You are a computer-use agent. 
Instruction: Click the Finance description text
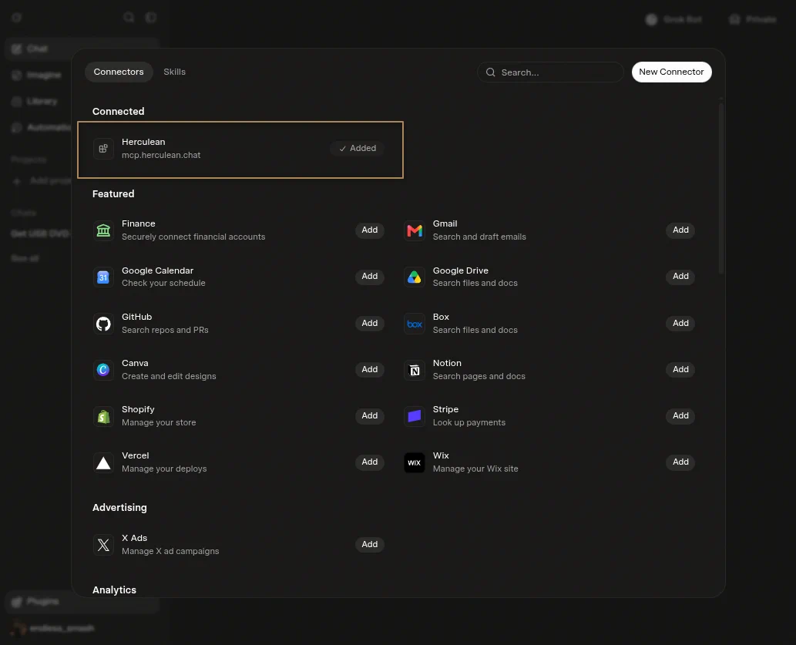tap(193, 237)
